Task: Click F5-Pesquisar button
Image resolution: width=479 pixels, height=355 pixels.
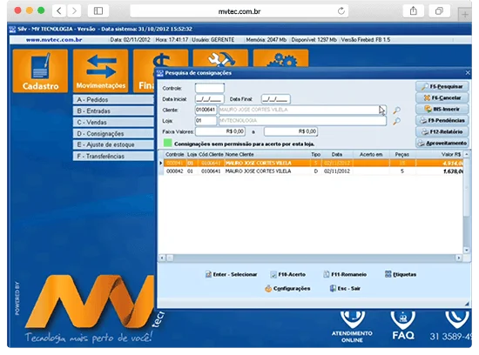Action: coord(442,87)
